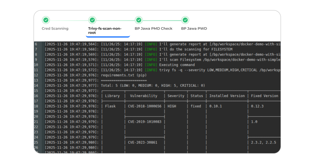Select the Trivy-fs-scan-non-root stage label
Viewport: 315px width, 164px height.
pyautogui.click(x=105, y=31)
